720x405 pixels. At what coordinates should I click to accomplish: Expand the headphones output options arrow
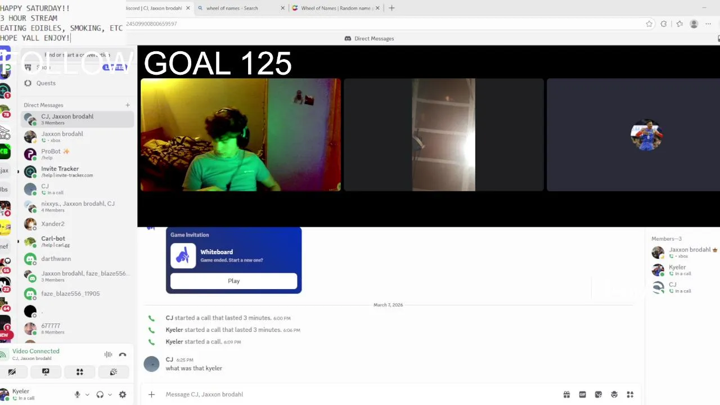(x=110, y=394)
